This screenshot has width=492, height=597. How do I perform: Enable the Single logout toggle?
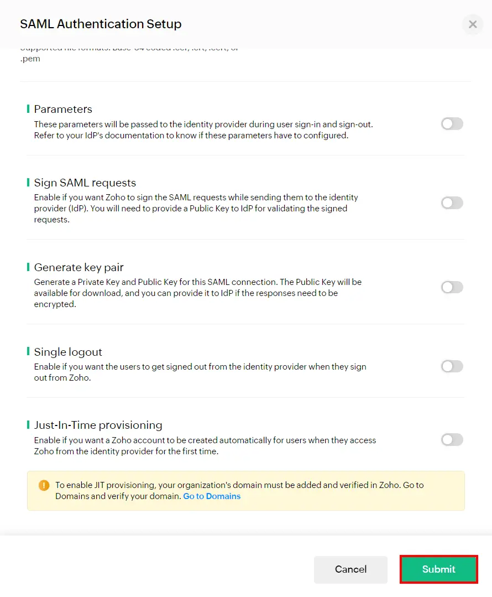pyautogui.click(x=452, y=366)
